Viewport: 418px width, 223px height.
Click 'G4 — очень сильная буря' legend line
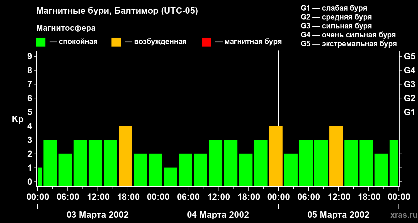(348, 35)
